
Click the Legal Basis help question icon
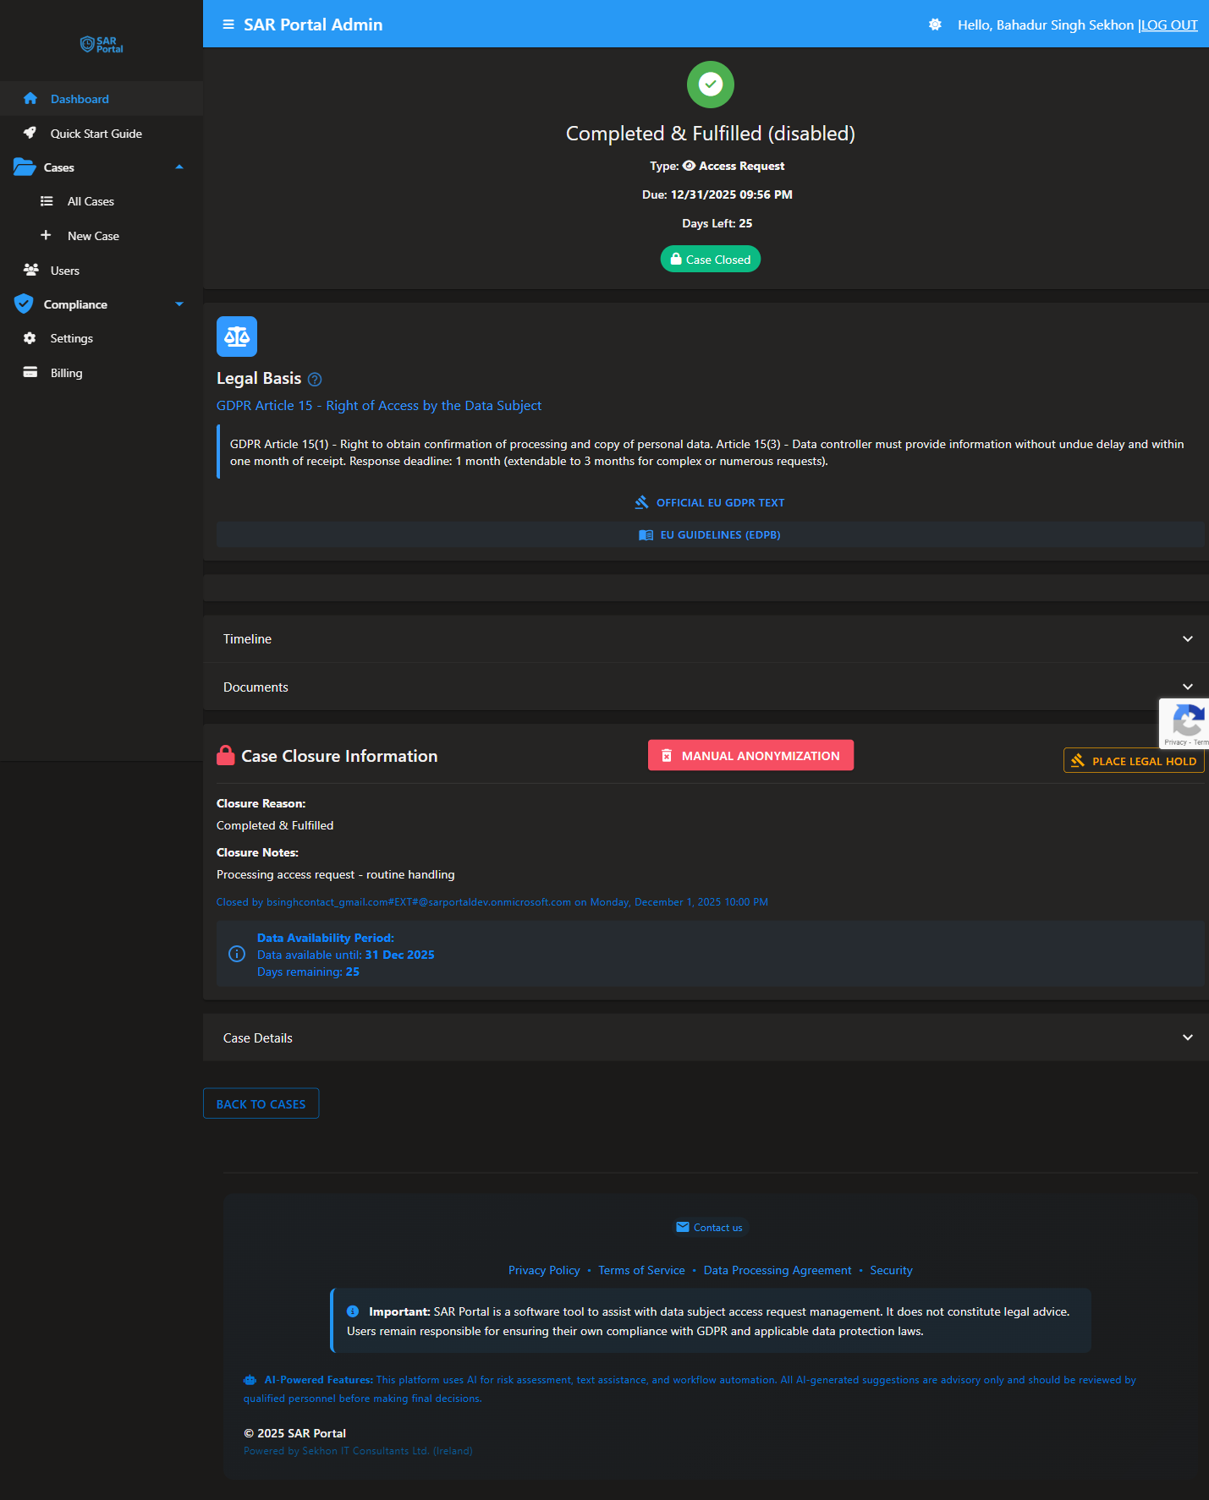pos(315,380)
